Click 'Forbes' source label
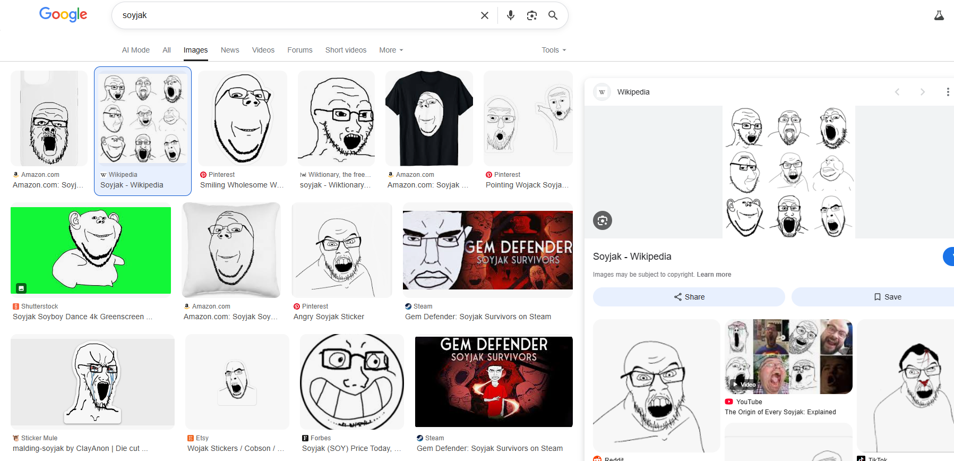 (x=321, y=438)
